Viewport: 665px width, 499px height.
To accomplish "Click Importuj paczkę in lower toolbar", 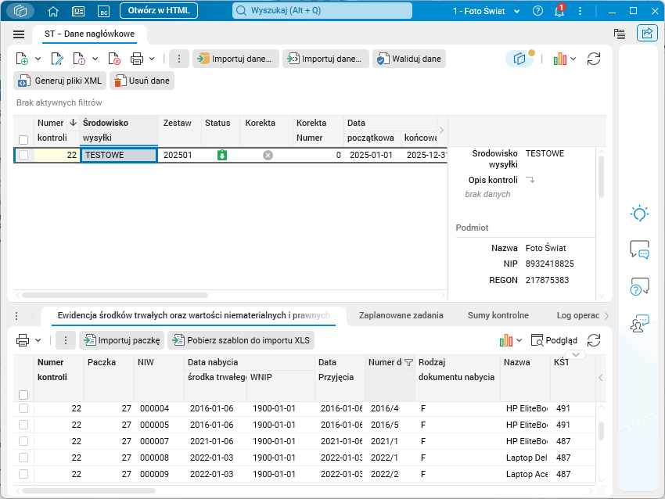I will 121,340.
